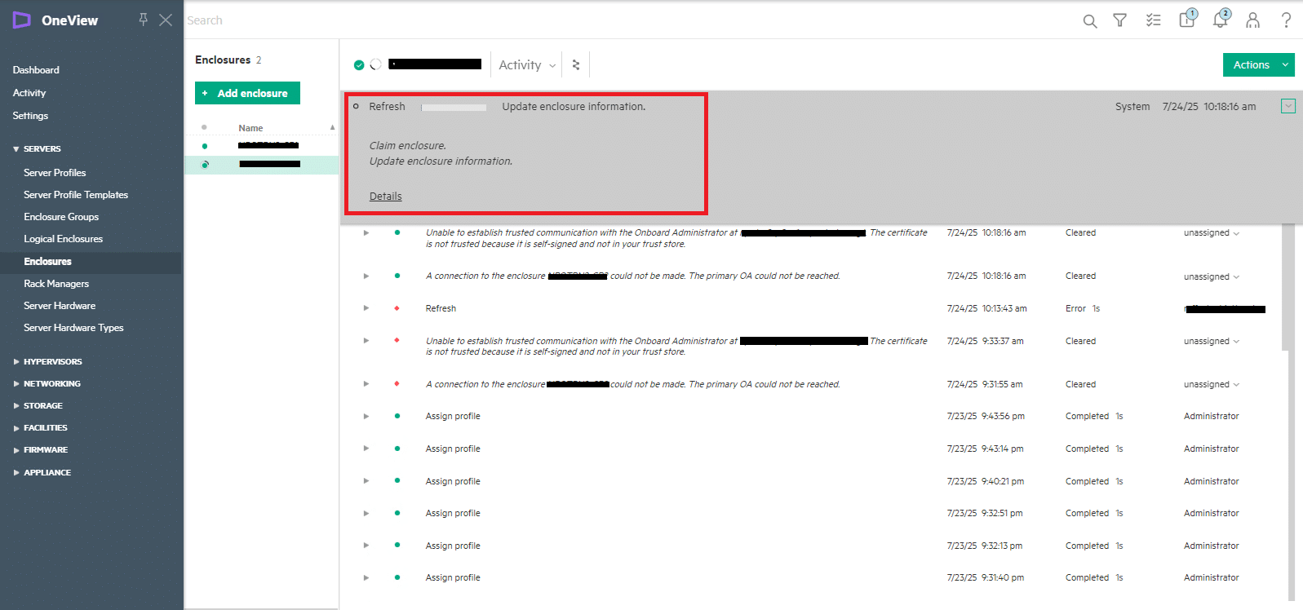This screenshot has height=610, width=1303.
Task: Click the red status dot of the 9:31:55 am alert
Action: 397,383
